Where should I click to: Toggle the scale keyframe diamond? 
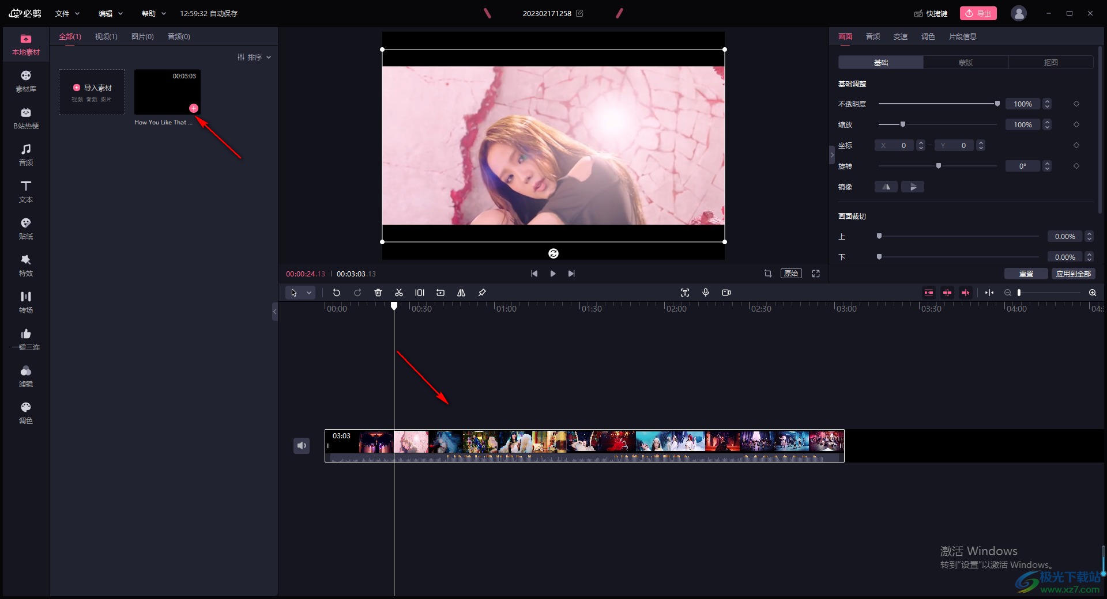(x=1076, y=124)
